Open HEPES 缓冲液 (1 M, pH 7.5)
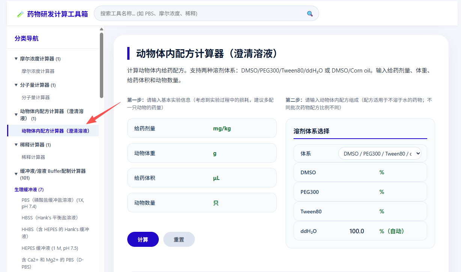Screen dimensions: 461x272 (50, 248)
